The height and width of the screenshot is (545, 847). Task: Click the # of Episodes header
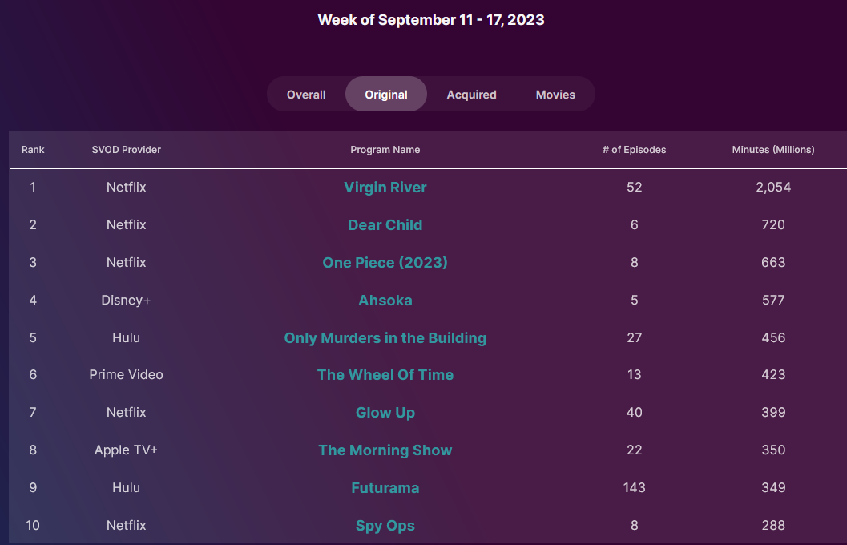pos(634,150)
